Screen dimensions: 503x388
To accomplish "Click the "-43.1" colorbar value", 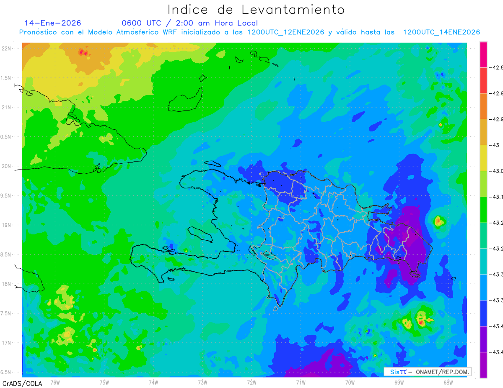I will [496, 197].
